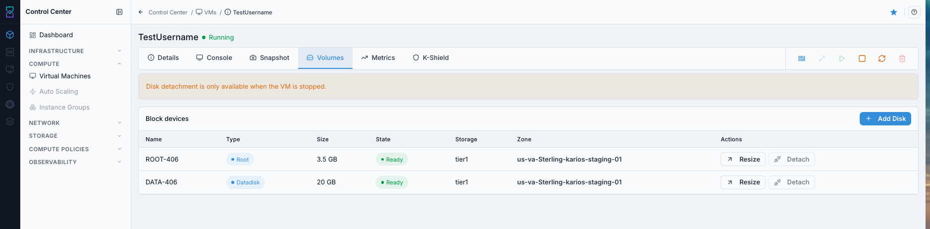Favorite this page with the star icon

[894, 12]
